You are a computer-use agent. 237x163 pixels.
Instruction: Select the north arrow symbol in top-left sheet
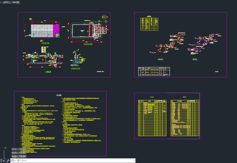tap(104, 17)
